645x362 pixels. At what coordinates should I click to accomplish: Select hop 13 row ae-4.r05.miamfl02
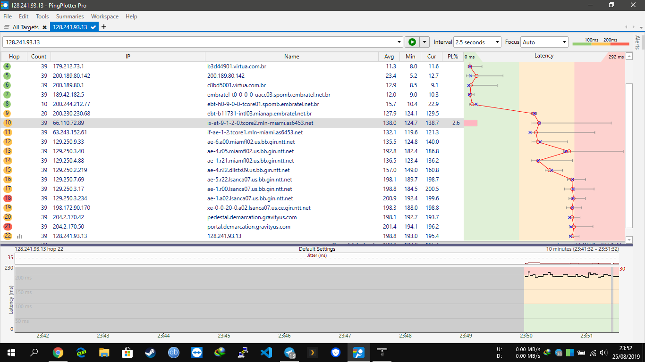click(250, 151)
